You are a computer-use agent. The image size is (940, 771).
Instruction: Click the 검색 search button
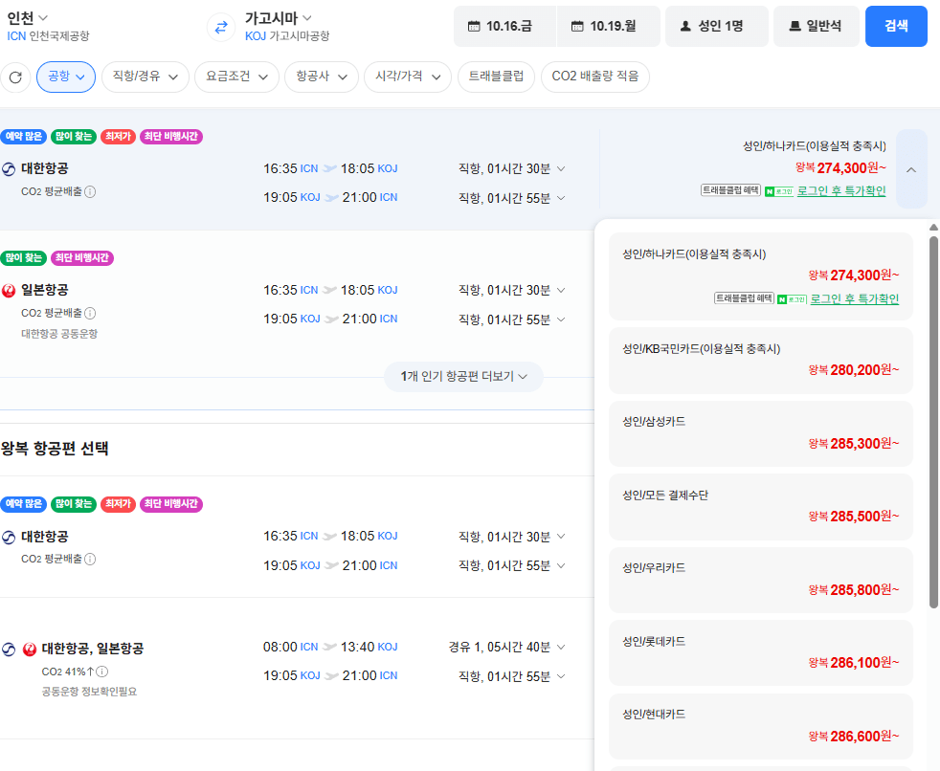(896, 27)
